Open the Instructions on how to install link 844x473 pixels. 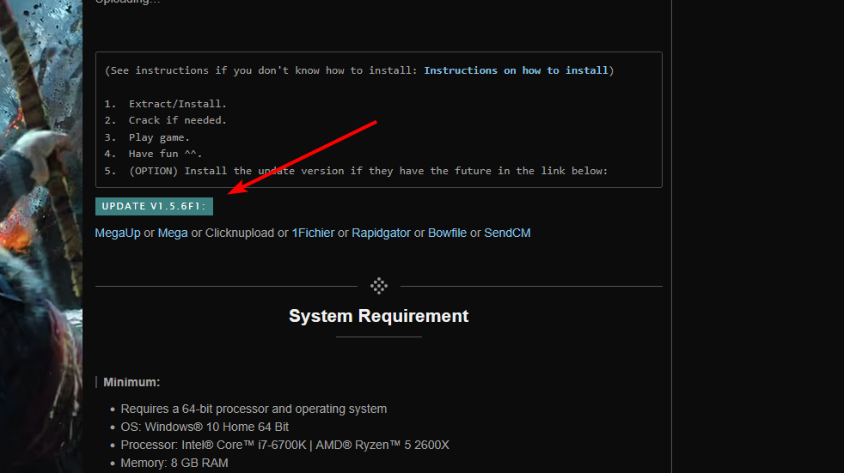(x=516, y=70)
